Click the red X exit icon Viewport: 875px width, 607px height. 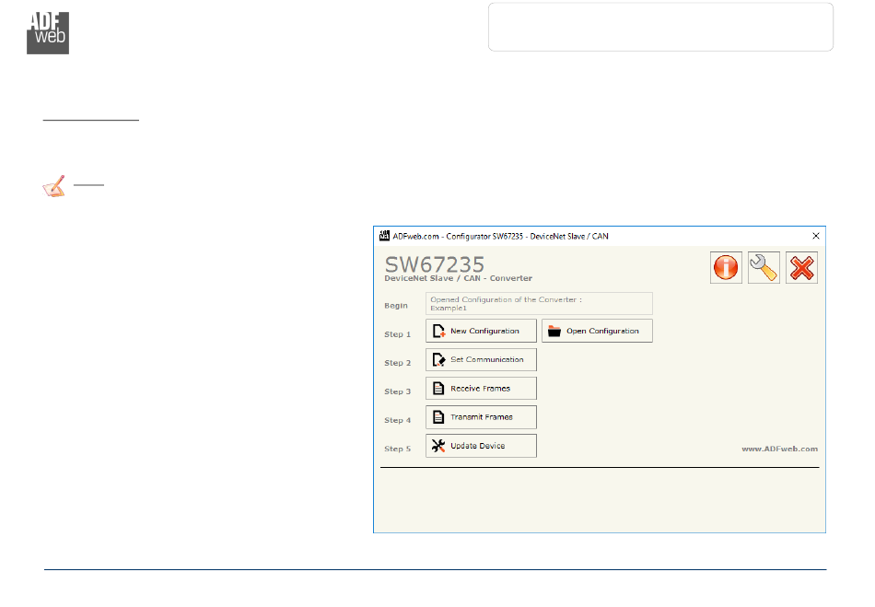(x=801, y=268)
